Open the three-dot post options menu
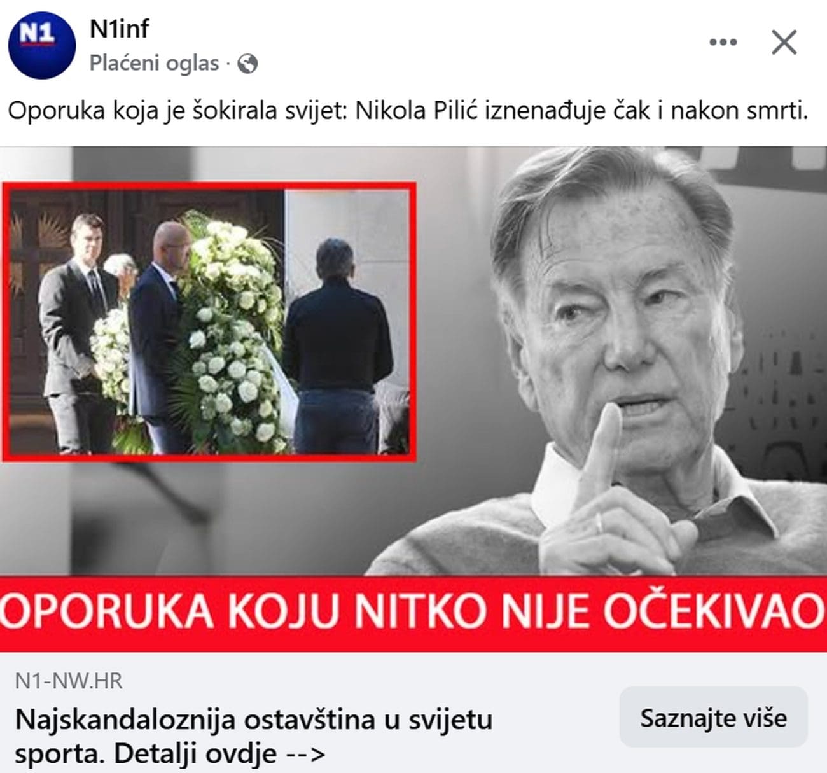This screenshot has height=773, width=827. (x=723, y=43)
